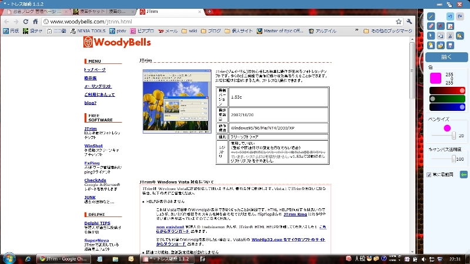Image resolution: width=470 pixels, height=264 pixels.
Task: Click the open folder icon
Action: [x=440, y=45]
